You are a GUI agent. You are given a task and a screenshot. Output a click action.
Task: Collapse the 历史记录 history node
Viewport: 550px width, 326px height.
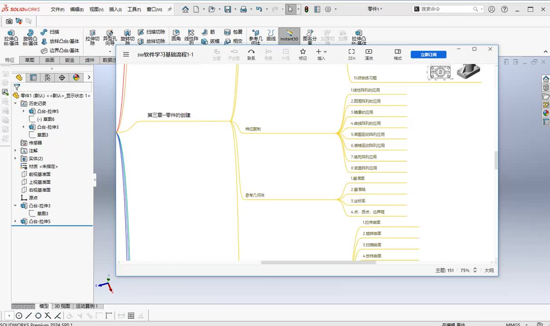15,103
